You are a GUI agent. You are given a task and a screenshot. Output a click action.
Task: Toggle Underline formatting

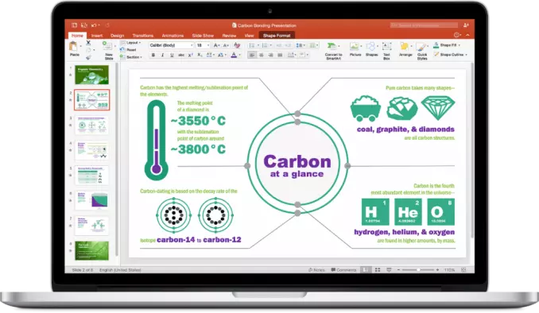point(172,55)
